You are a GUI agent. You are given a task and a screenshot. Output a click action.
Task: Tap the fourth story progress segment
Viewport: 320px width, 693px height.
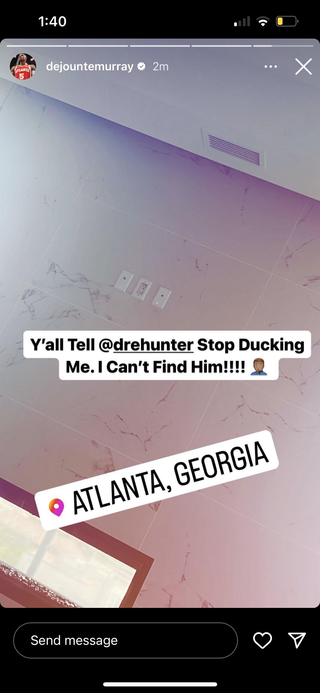click(x=222, y=46)
